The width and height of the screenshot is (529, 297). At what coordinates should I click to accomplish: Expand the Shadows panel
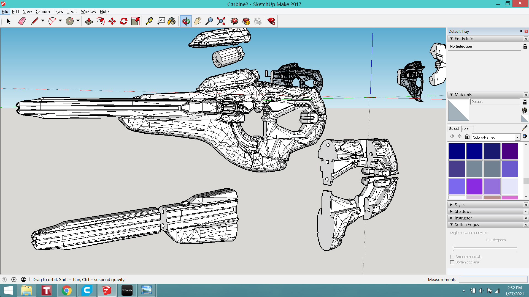(x=451, y=211)
